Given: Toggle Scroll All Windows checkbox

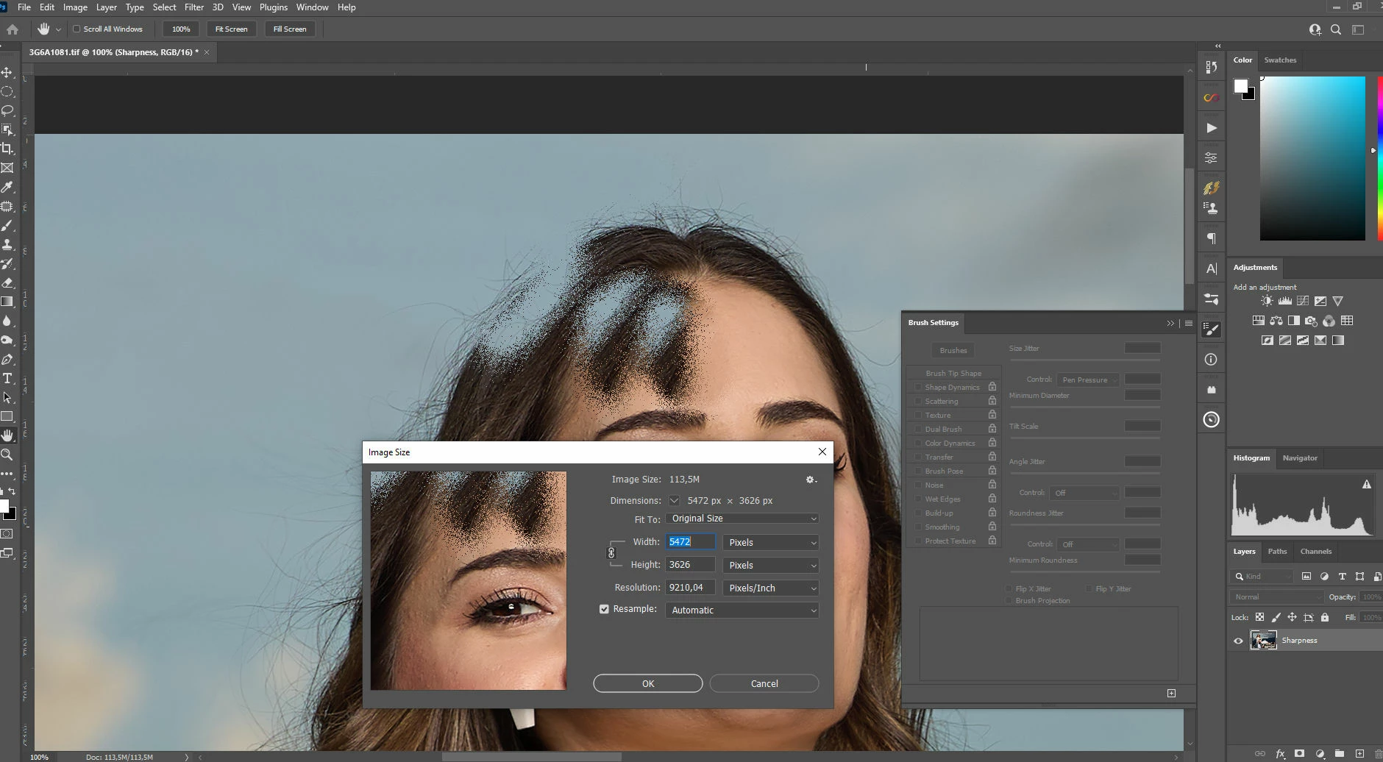Looking at the screenshot, I should click(77, 29).
